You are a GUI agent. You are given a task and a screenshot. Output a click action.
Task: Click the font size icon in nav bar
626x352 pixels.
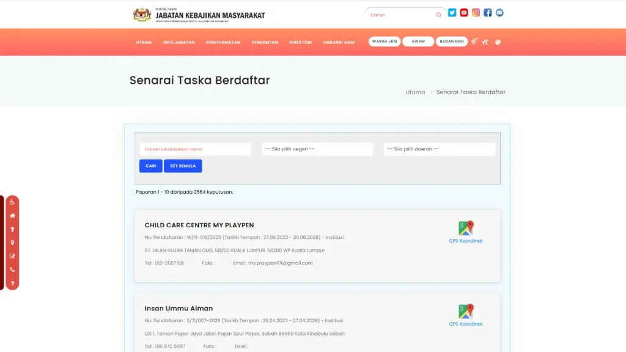pyautogui.click(x=485, y=42)
